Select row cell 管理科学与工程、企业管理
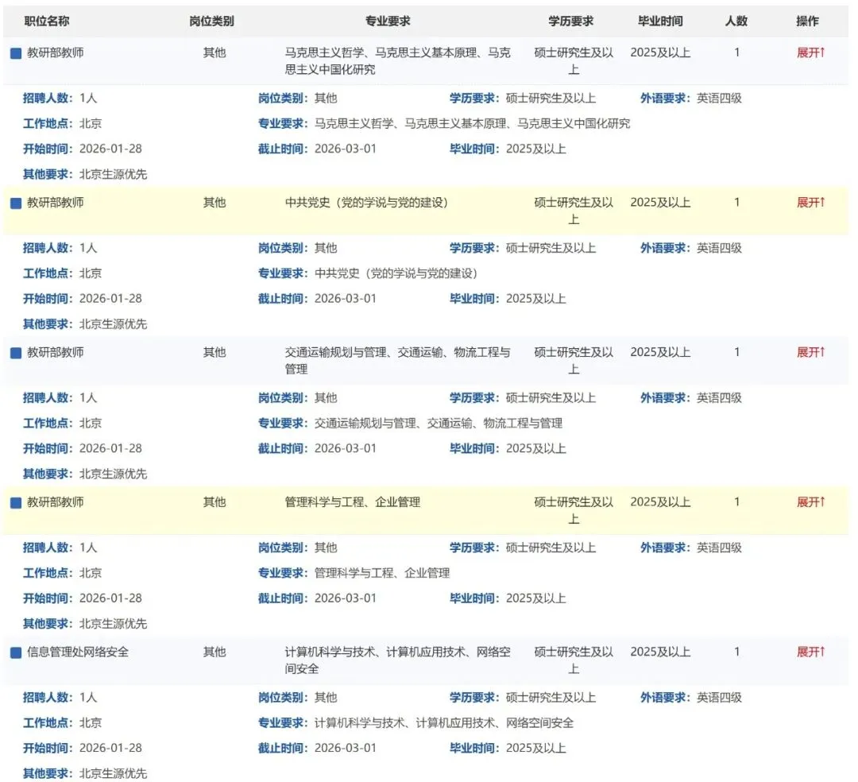The image size is (858, 782). (x=353, y=501)
